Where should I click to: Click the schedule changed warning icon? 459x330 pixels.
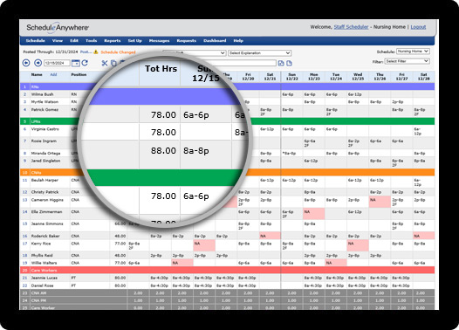click(x=96, y=52)
